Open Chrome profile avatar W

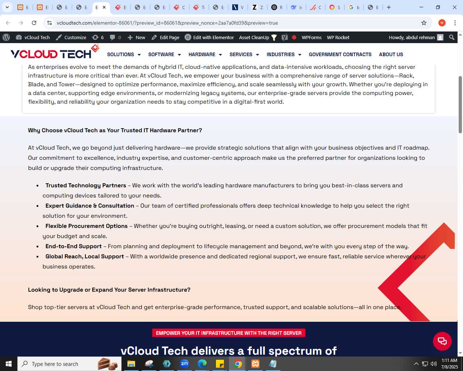442,23
